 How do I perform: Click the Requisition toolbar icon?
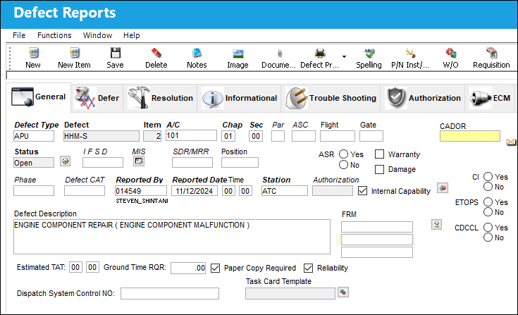pyautogui.click(x=492, y=53)
